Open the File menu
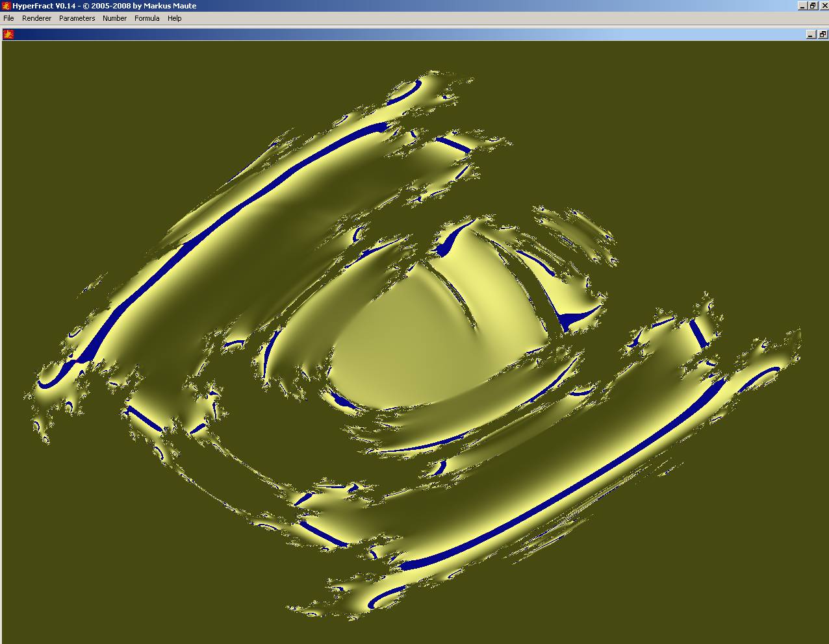Screen dimensions: 829x644 (x=8, y=18)
